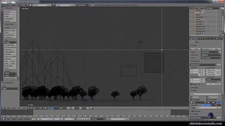Select the RGBA color mode
225x126 pixels.
pos(219,103)
